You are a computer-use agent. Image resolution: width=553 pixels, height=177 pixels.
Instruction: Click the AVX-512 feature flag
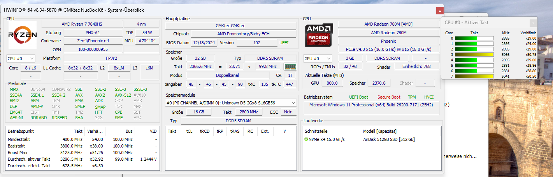point(123,95)
